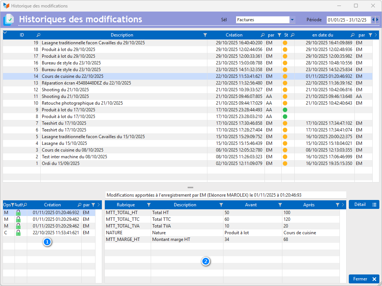Screen dimensions: 382x286
Task: Click the green status dot for Produit à lot ID 9
Action: [285, 110]
